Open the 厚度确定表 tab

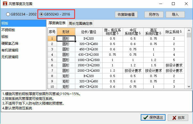(x=57, y=23)
